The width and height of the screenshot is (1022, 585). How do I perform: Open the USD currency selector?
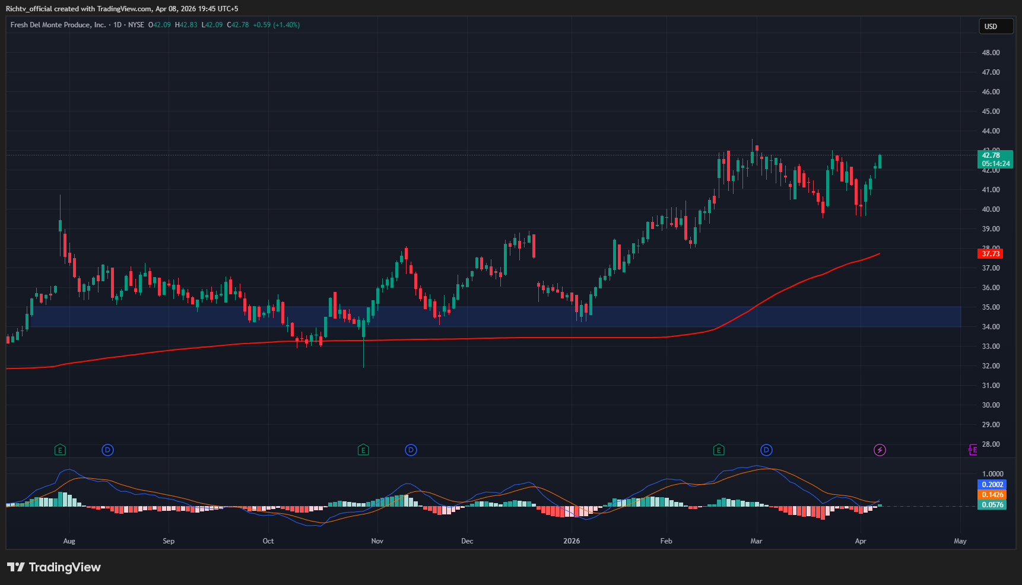point(995,26)
